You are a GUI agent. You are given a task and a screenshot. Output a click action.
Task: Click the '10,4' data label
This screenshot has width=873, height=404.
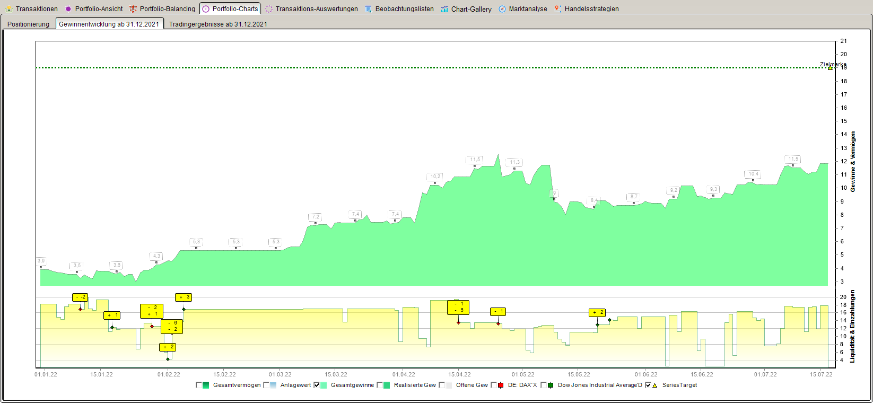[753, 174]
